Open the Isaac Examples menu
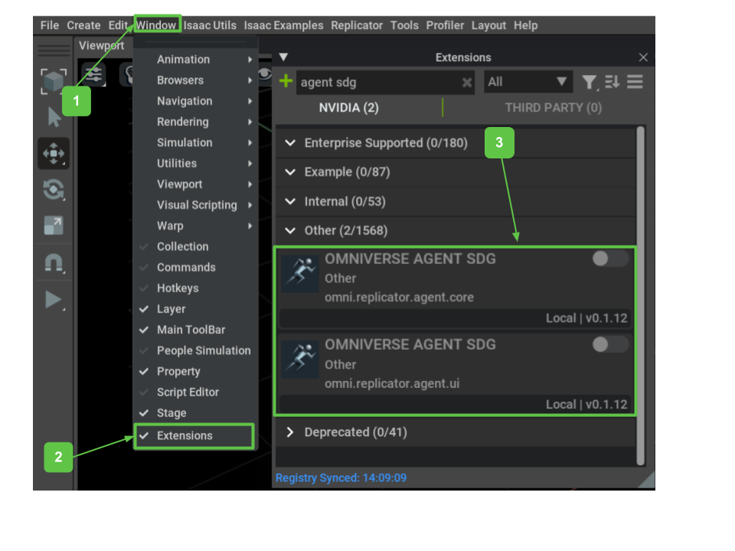Screen dimensions: 735x551 [x=283, y=25]
